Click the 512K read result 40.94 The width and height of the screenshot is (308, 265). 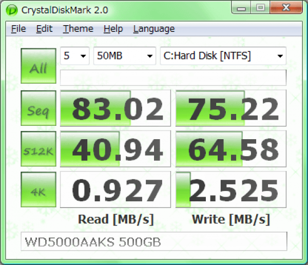pyautogui.click(x=115, y=149)
